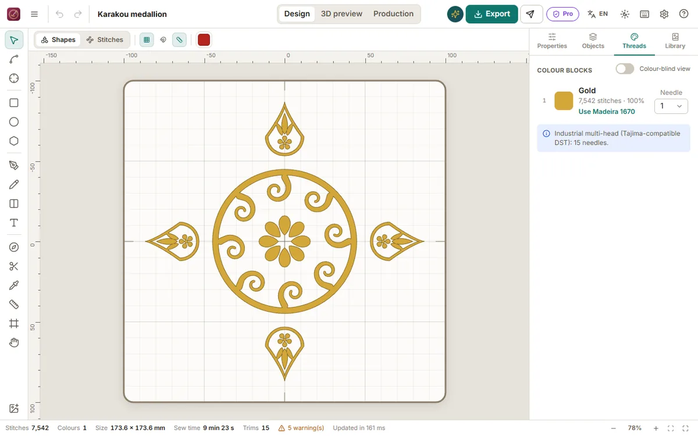
Task: Open the Needle number dropdown
Action: (x=671, y=106)
